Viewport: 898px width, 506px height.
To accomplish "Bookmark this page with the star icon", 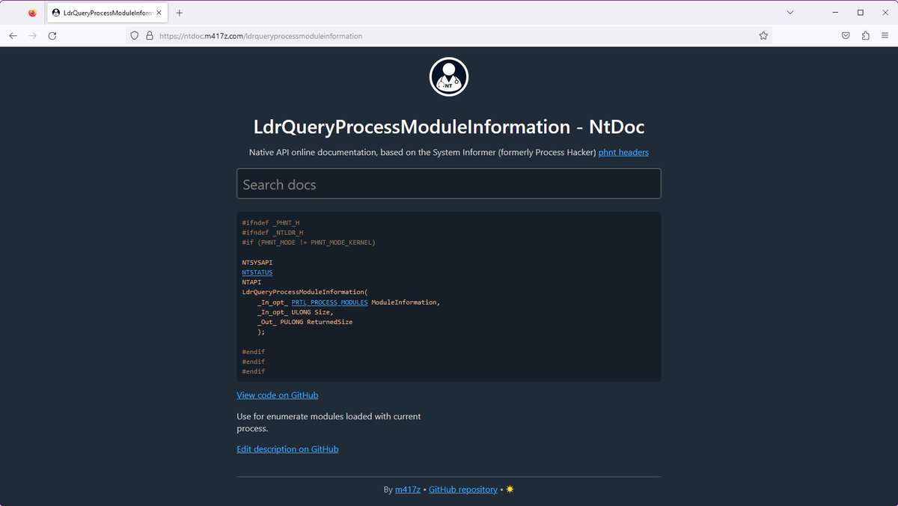I will 763,35.
